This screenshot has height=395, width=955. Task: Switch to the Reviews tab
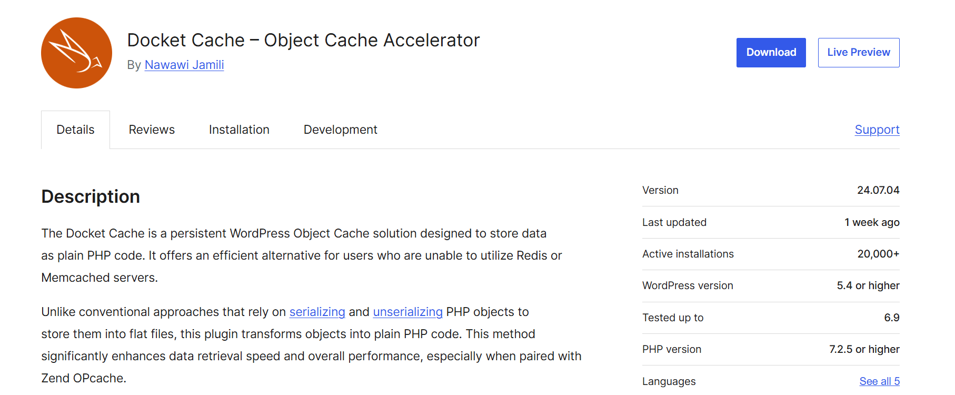[152, 130]
